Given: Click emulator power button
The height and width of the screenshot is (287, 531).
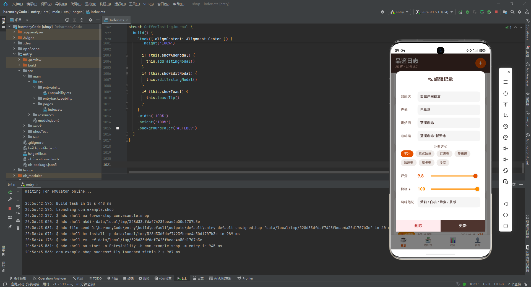Looking at the screenshot, I should coord(506,93).
